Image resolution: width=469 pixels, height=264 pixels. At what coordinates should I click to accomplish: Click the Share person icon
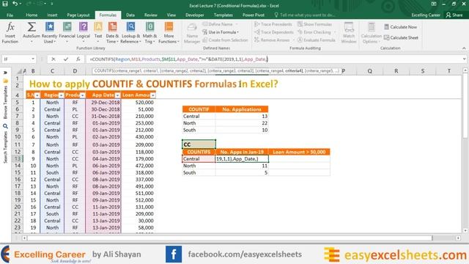point(448,15)
